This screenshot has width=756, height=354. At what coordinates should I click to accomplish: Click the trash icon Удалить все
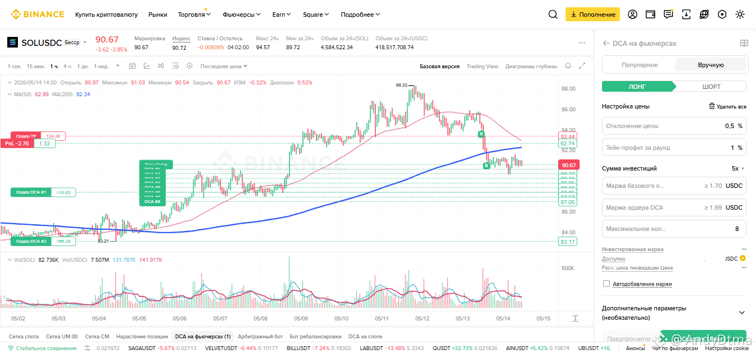point(712,106)
